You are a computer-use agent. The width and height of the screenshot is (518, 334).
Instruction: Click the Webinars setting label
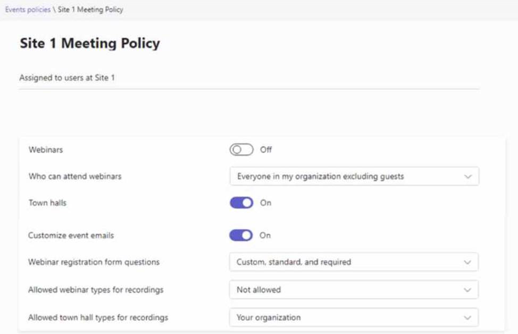pos(45,150)
